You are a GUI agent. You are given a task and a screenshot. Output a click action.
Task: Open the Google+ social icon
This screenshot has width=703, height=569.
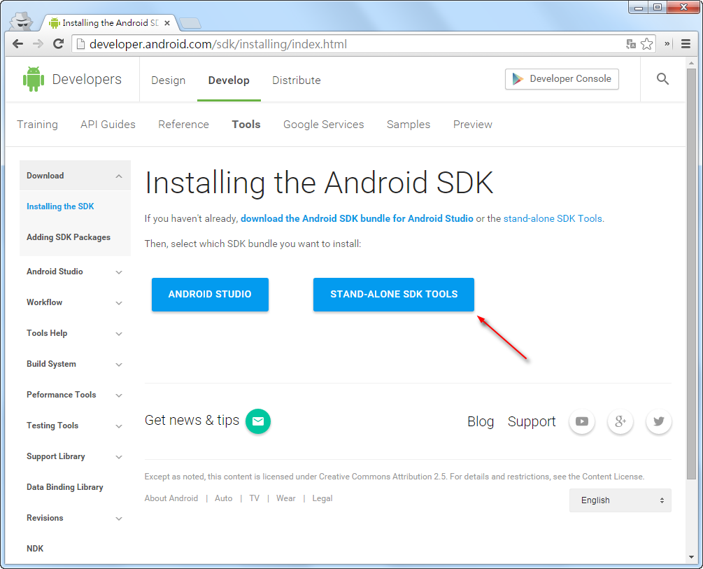tap(620, 421)
